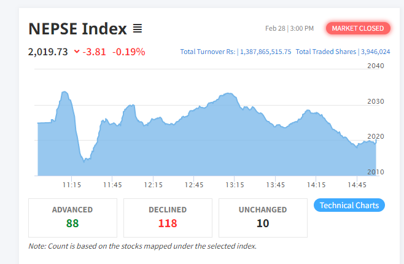The image size is (404, 264).
Task: Click the Feb 28 3:00 PM timestamp
Action: pyautogui.click(x=289, y=28)
